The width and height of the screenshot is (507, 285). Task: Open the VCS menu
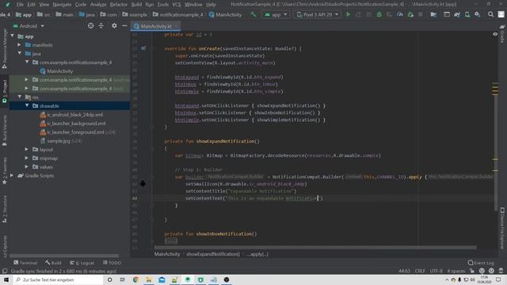tap(177, 5)
